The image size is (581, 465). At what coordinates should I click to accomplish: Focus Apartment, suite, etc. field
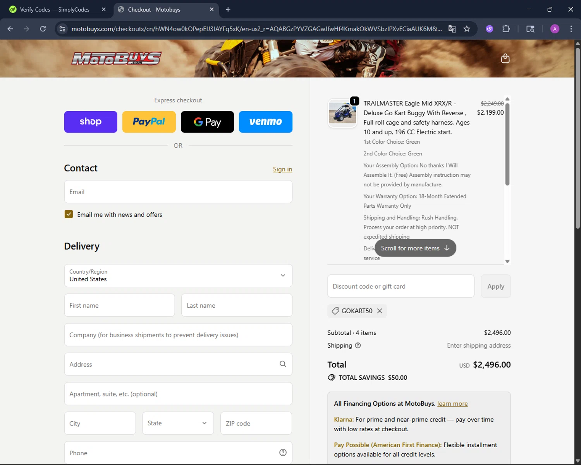click(178, 394)
